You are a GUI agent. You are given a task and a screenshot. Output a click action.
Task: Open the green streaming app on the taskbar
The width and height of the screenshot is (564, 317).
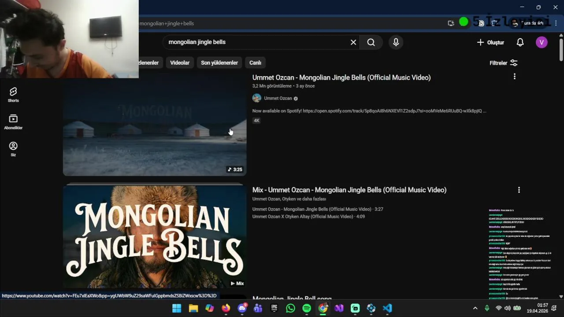pyautogui.click(x=355, y=308)
